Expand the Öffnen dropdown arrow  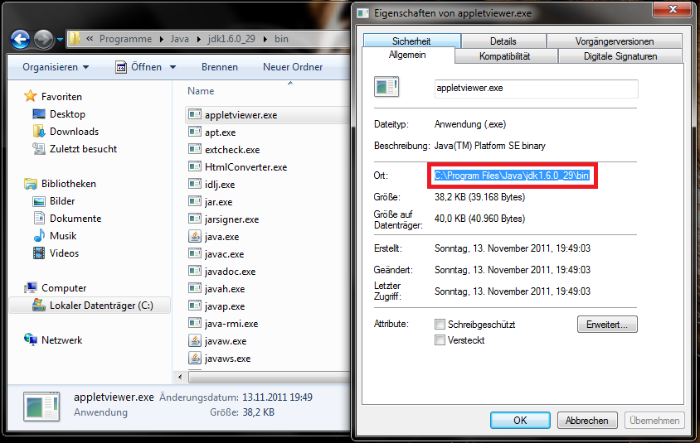[173, 67]
